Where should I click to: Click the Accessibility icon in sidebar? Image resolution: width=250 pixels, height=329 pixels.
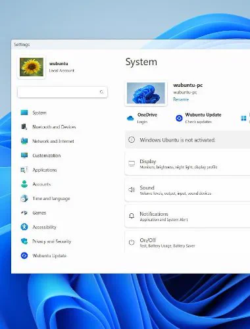pyautogui.click(x=24, y=227)
